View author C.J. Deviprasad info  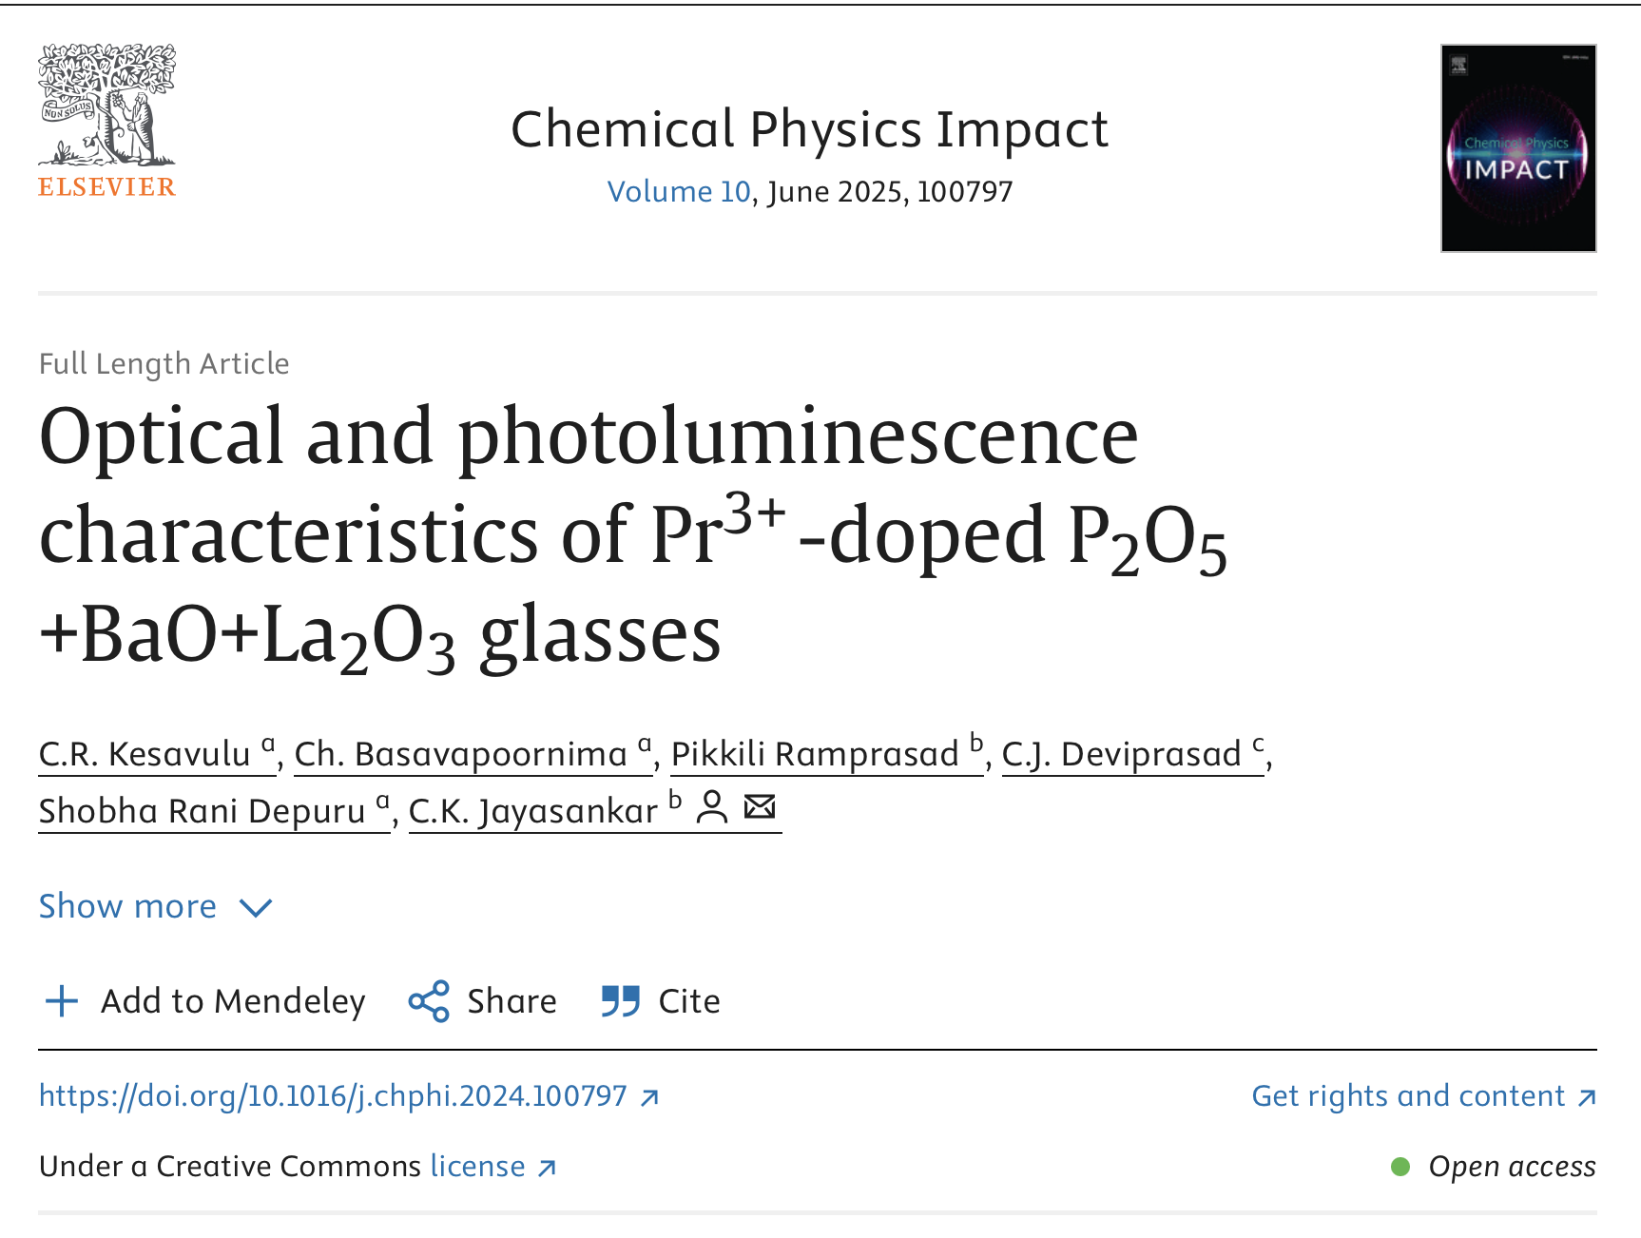(x=1122, y=754)
